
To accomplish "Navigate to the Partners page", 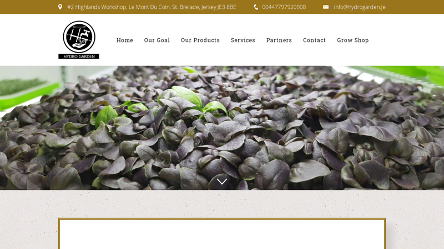I will tap(279, 40).
